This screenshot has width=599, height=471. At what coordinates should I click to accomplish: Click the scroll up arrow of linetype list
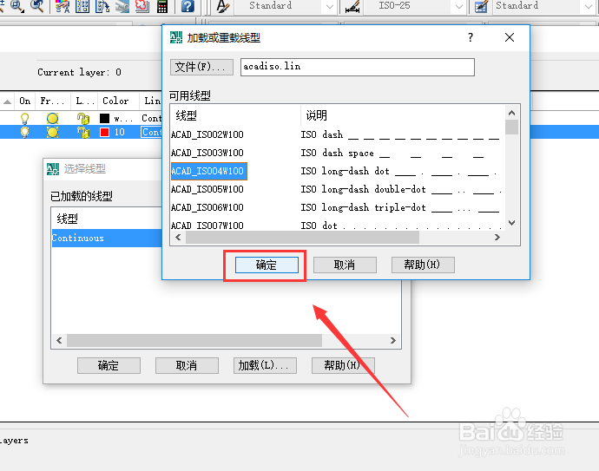[512, 113]
